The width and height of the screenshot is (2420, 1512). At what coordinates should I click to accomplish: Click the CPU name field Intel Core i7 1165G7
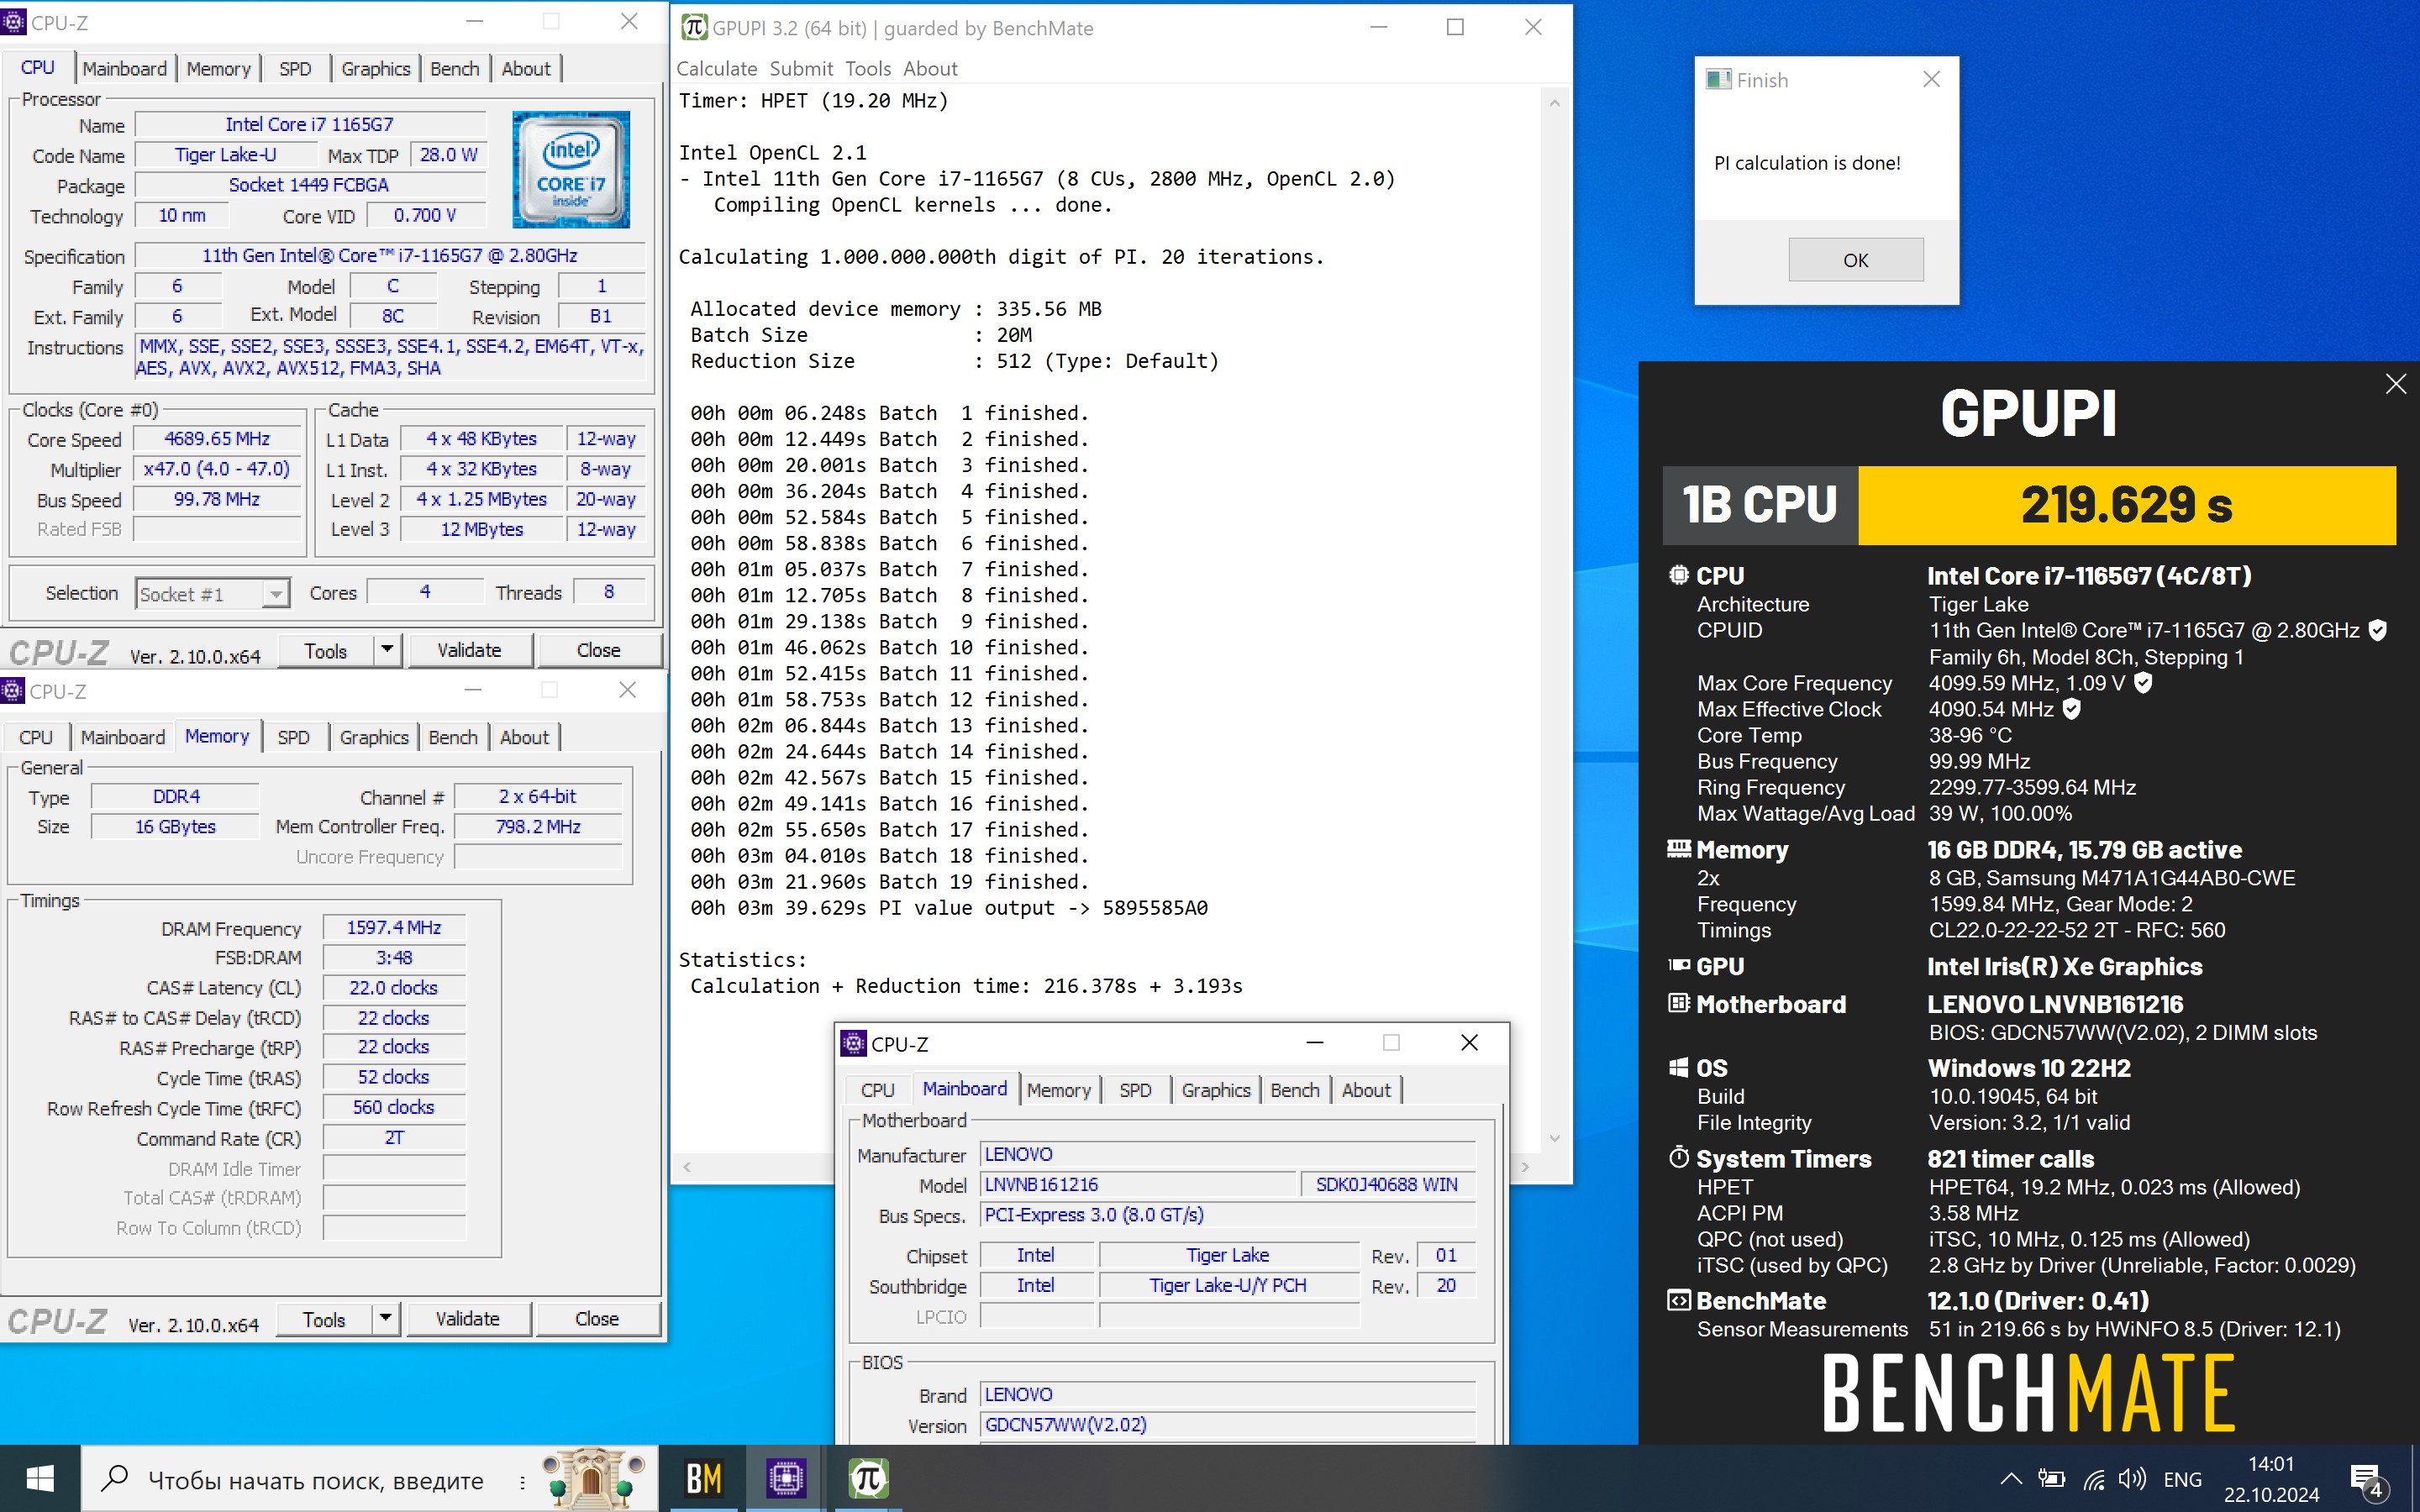pyautogui.click(x=310, y=125)
